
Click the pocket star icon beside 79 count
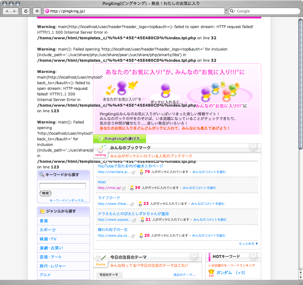[x=141, y=172]
